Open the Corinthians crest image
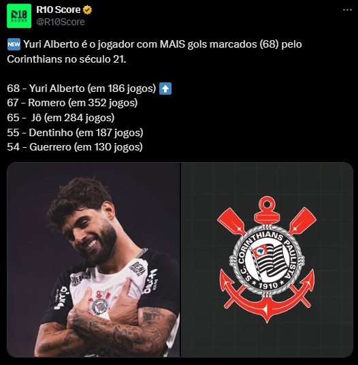 click(267, 259)
